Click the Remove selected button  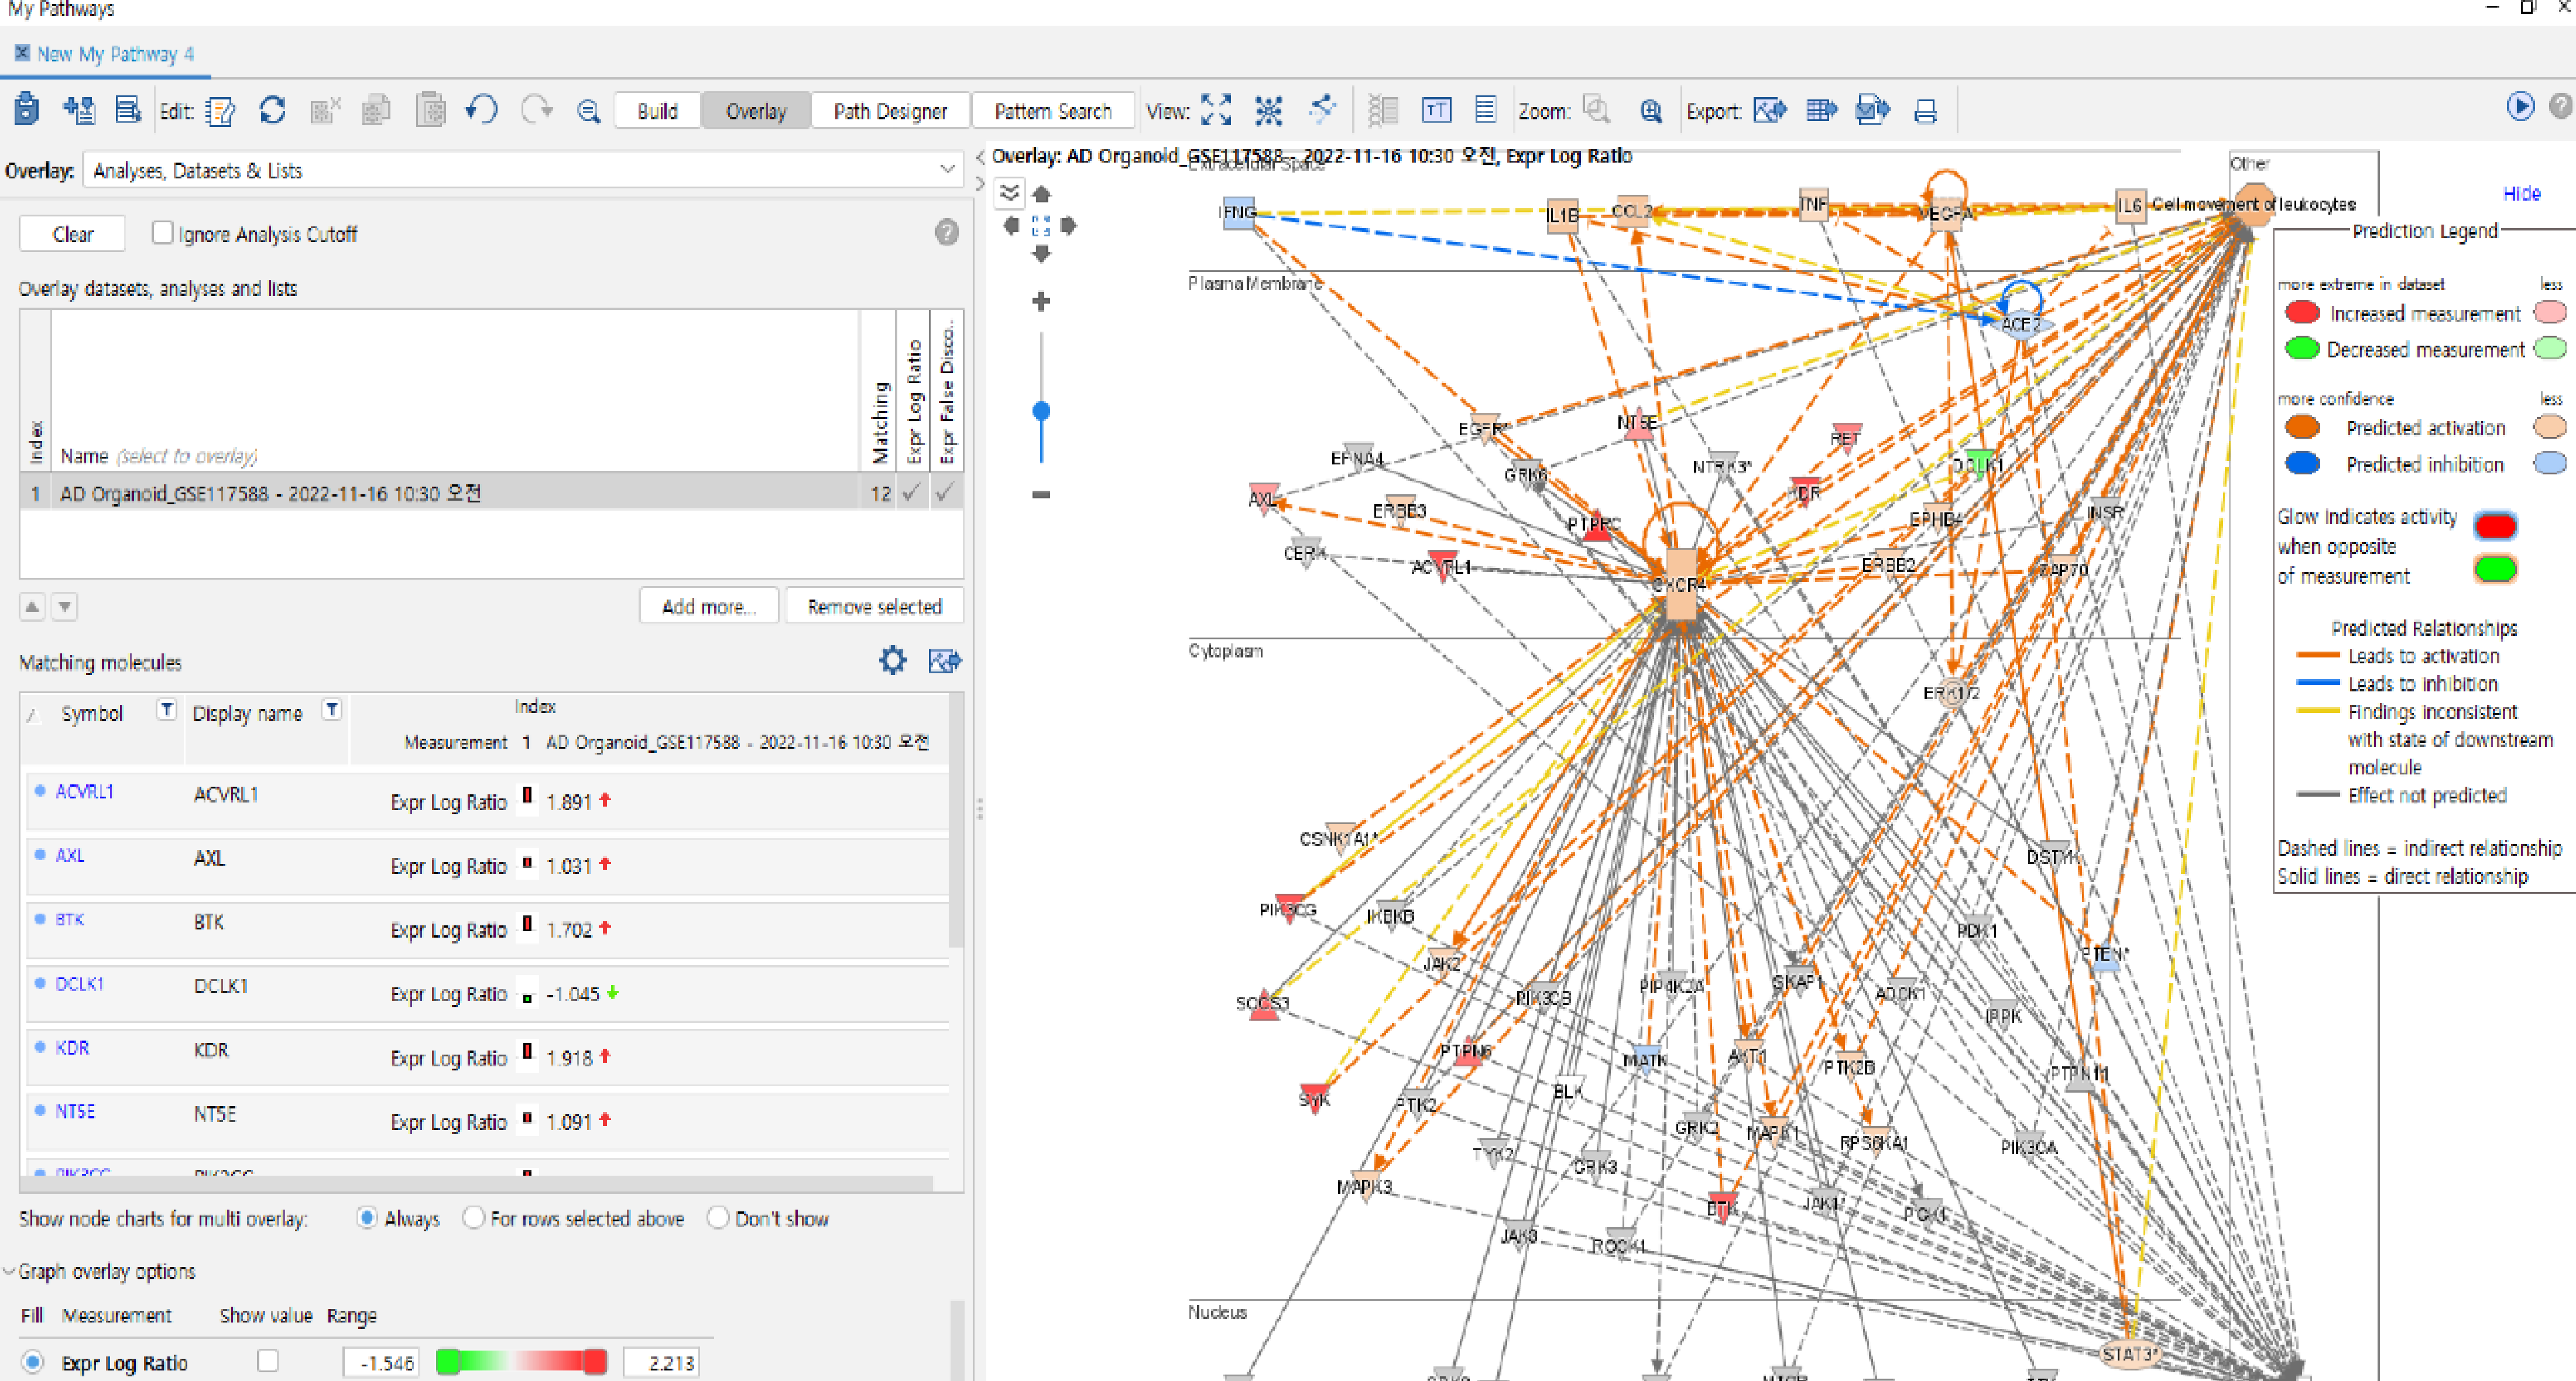(x=874, y=605)
